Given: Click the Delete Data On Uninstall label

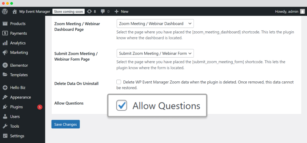Looking at the screenshot, I should (76, 84).
